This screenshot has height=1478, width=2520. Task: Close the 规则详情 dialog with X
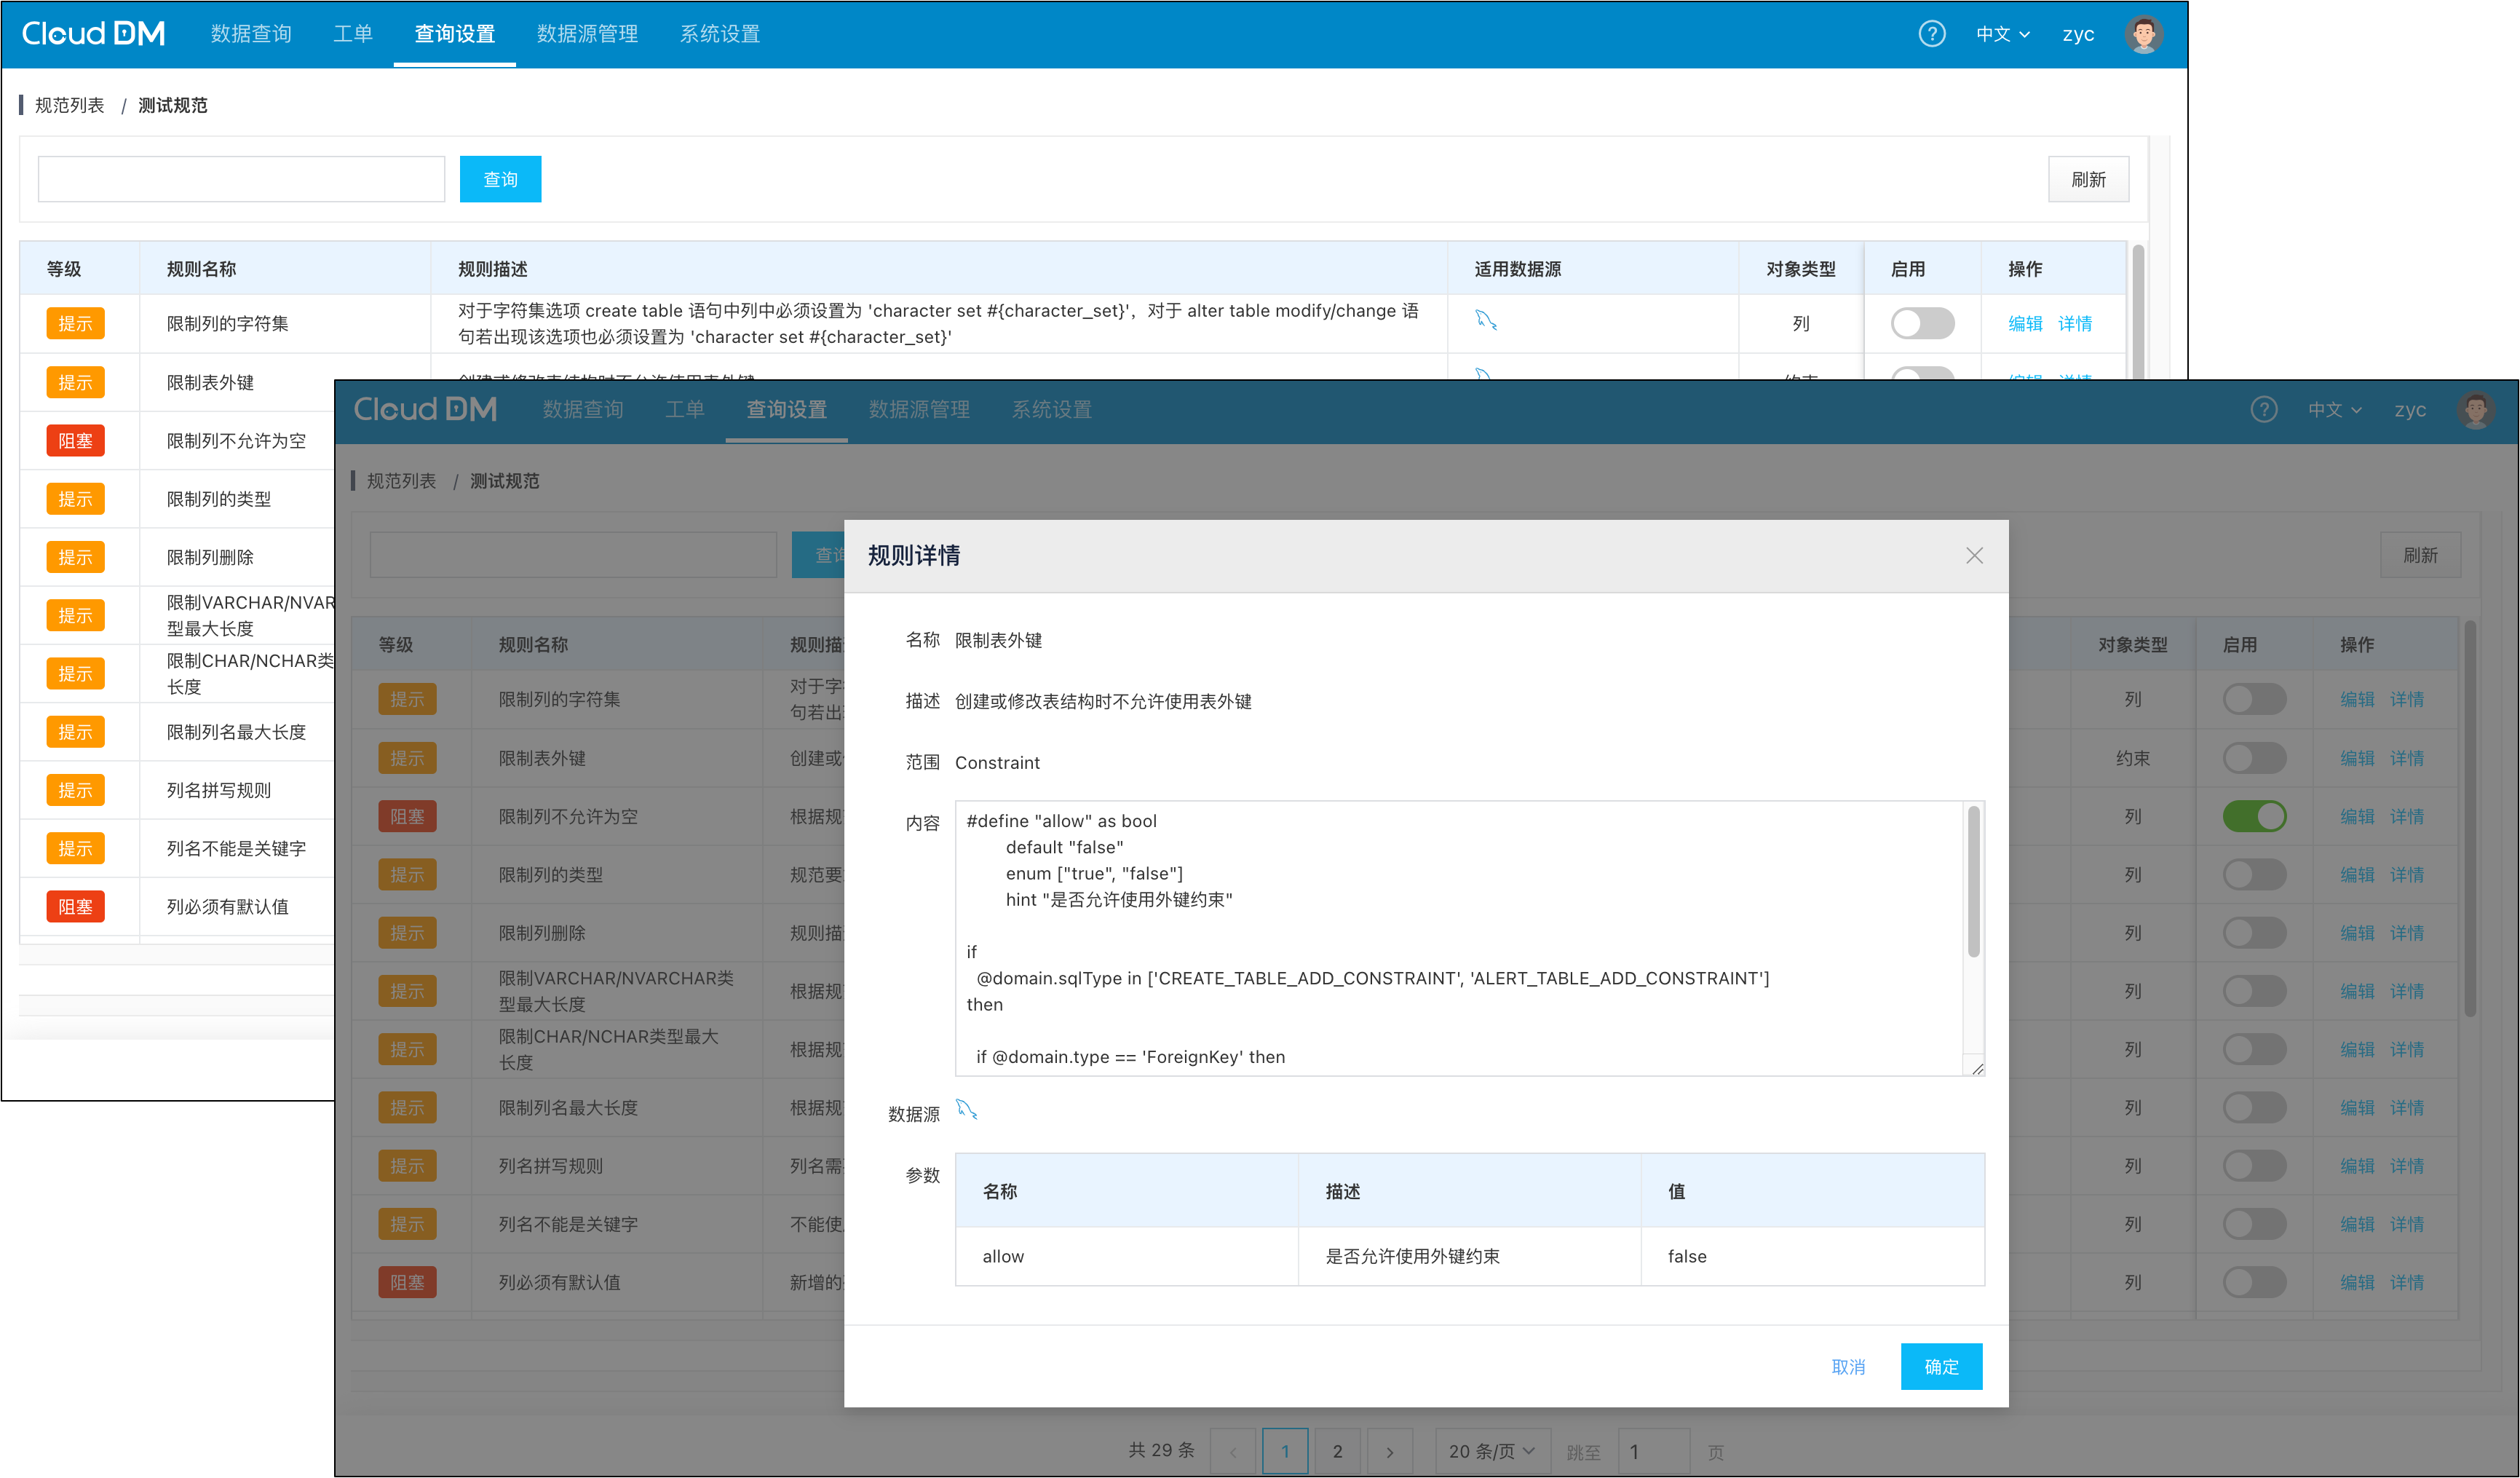pos(1973,556)
